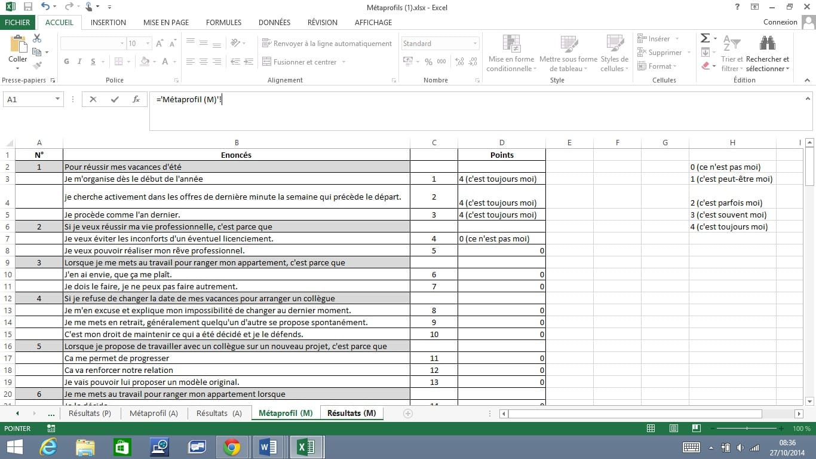Click the add new sheet plus button

(408, 414)
